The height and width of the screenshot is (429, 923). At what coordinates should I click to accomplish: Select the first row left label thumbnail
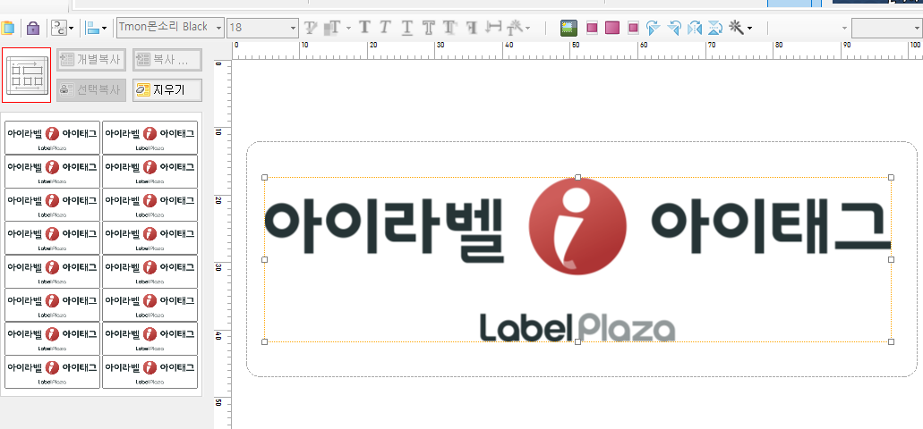click(x=53, y=138)
